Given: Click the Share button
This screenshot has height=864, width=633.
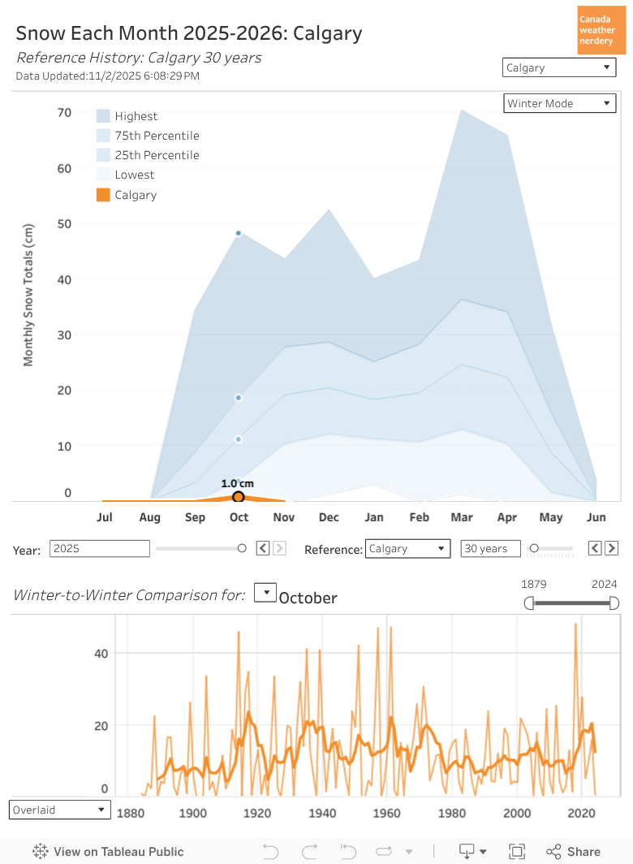Looking at the screenshot, I should [573, 851].
